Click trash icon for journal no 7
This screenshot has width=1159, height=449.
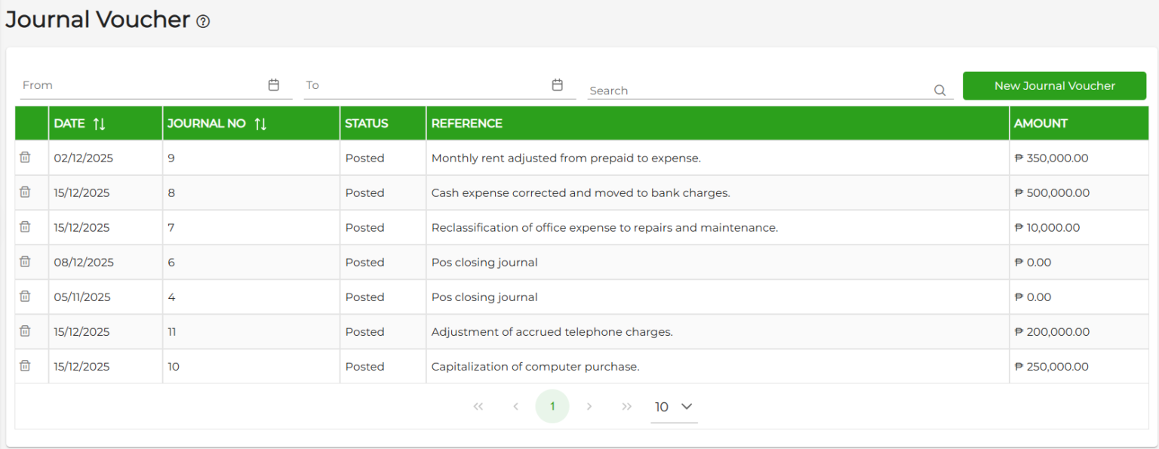coord(25,227)
